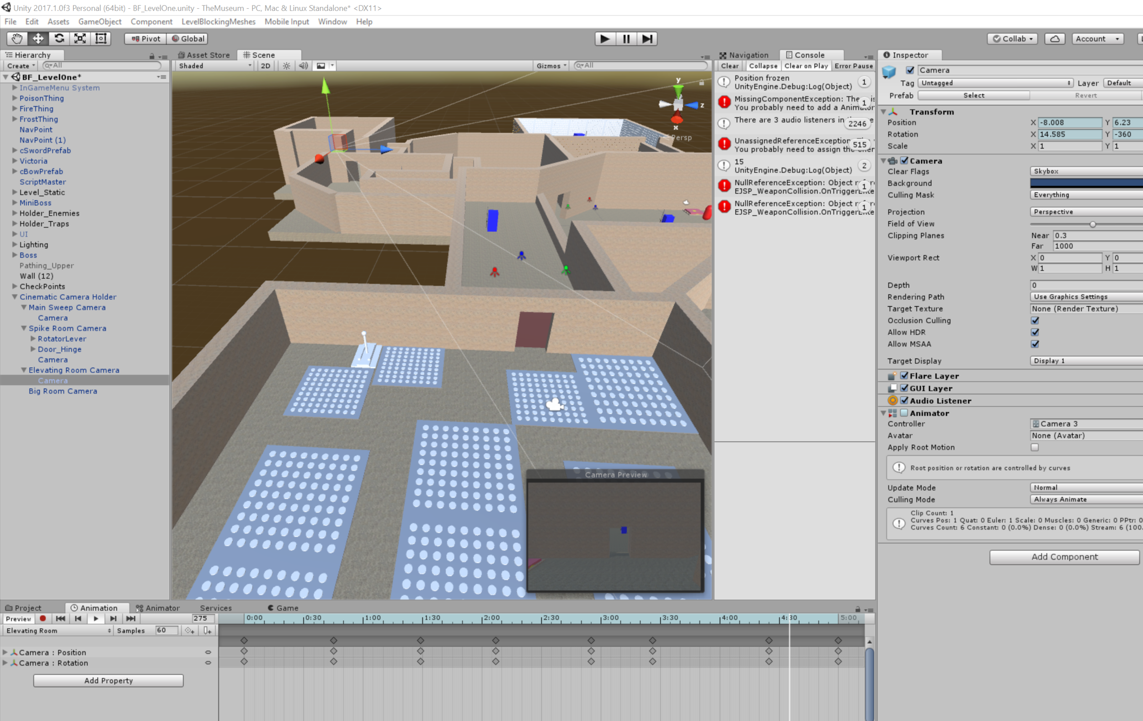Screen dimensions: 1143x721
Task: Enable the Apply Root Motion checkbox
Action: click(x=1035, y=447)
